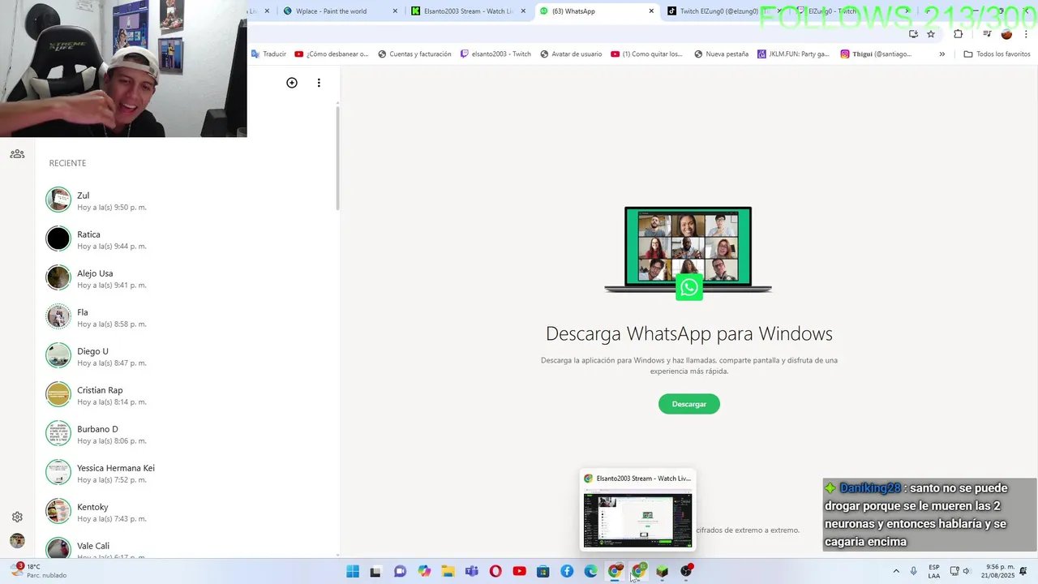1038x584 pixels.
Task: Open clock showing 9:56 p. m.
Action: (x=1000, y=571)
